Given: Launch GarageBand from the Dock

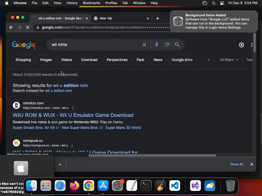Looking at the screenshot, I should pyautogui.click(x=160, y=186).
